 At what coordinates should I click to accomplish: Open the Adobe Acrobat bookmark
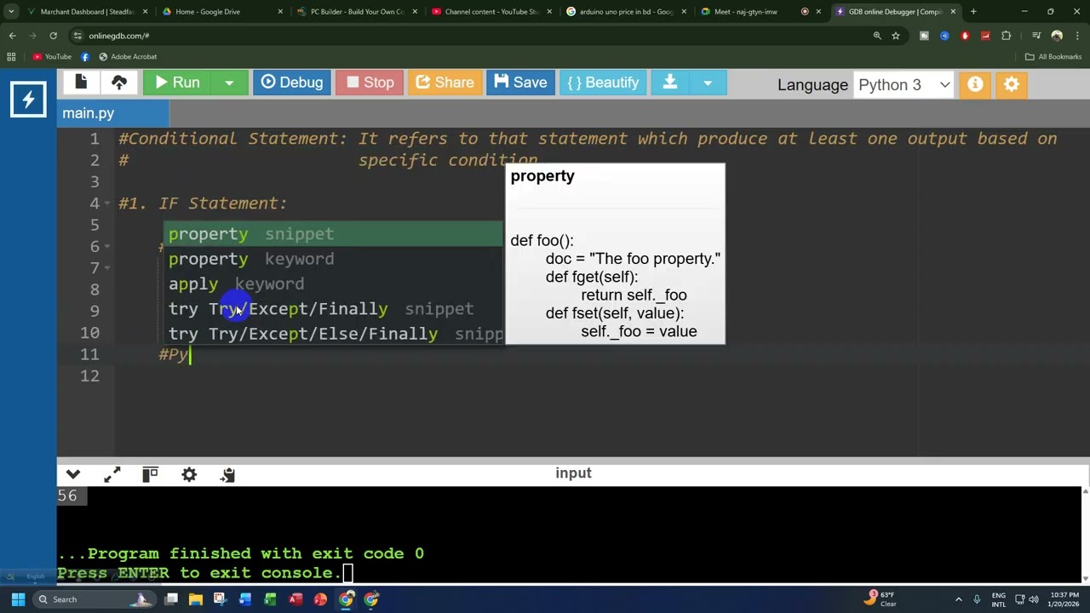point(128,57)
